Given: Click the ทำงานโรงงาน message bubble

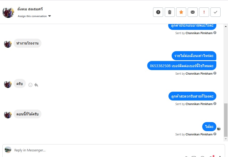Looking at the screenshot, I should [x=27, y=43].
